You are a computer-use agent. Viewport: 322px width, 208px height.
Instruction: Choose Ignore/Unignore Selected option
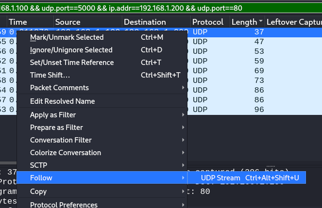click(x=71, y=50)
